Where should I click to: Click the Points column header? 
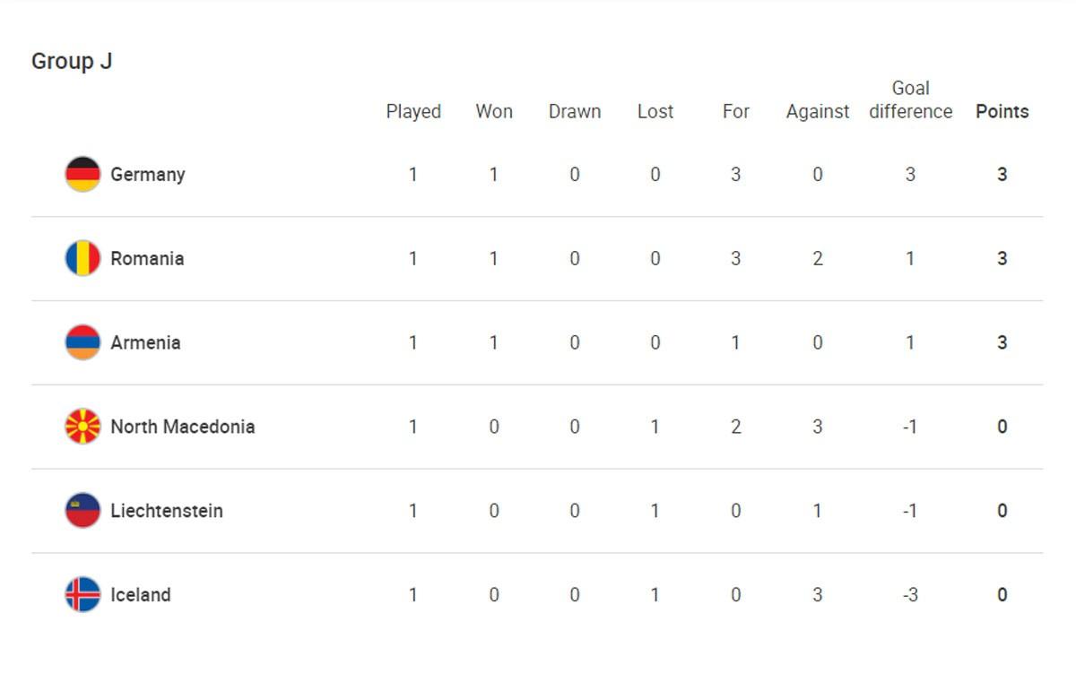pos(1002,112)
